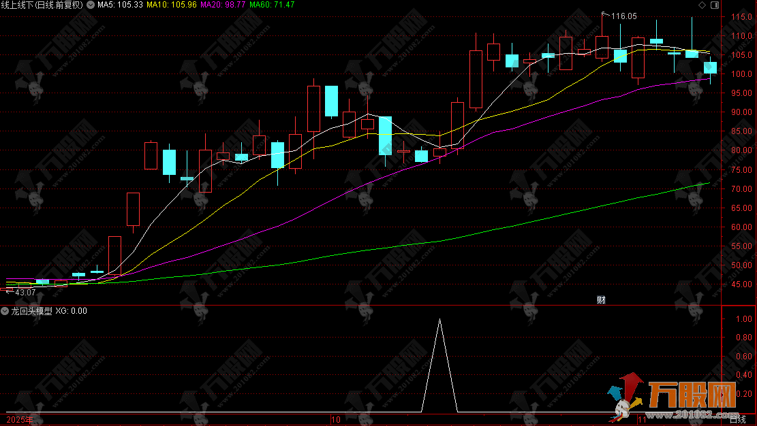This screenshot has width=757, height=426.
Task: Click the yellow MA10: 105.96 label
Action: [172, 5]
